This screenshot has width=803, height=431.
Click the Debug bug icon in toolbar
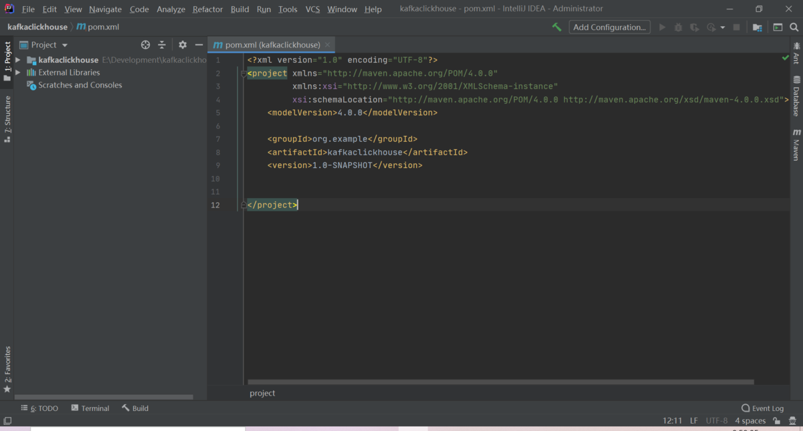pyautogui.click(x=679, y=27)
